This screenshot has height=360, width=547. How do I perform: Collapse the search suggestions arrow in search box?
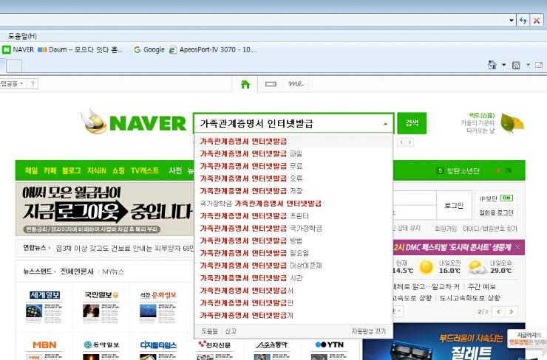coord(385,124)
